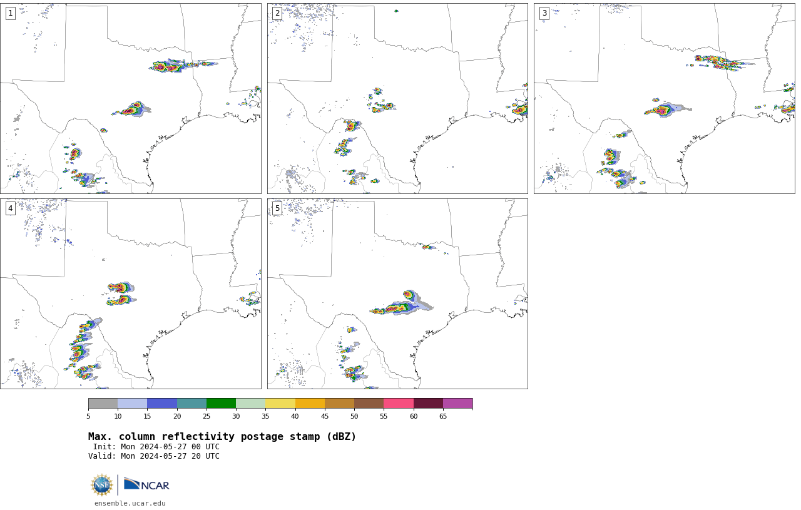801x510 pixels.
Task: Click the light lavender 10-15 dBZ swatch
Action: (132, 404)
